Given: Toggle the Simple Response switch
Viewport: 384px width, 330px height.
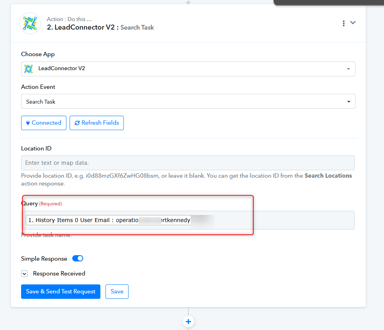Looking at the screenshot, I should tap(78, 258).
